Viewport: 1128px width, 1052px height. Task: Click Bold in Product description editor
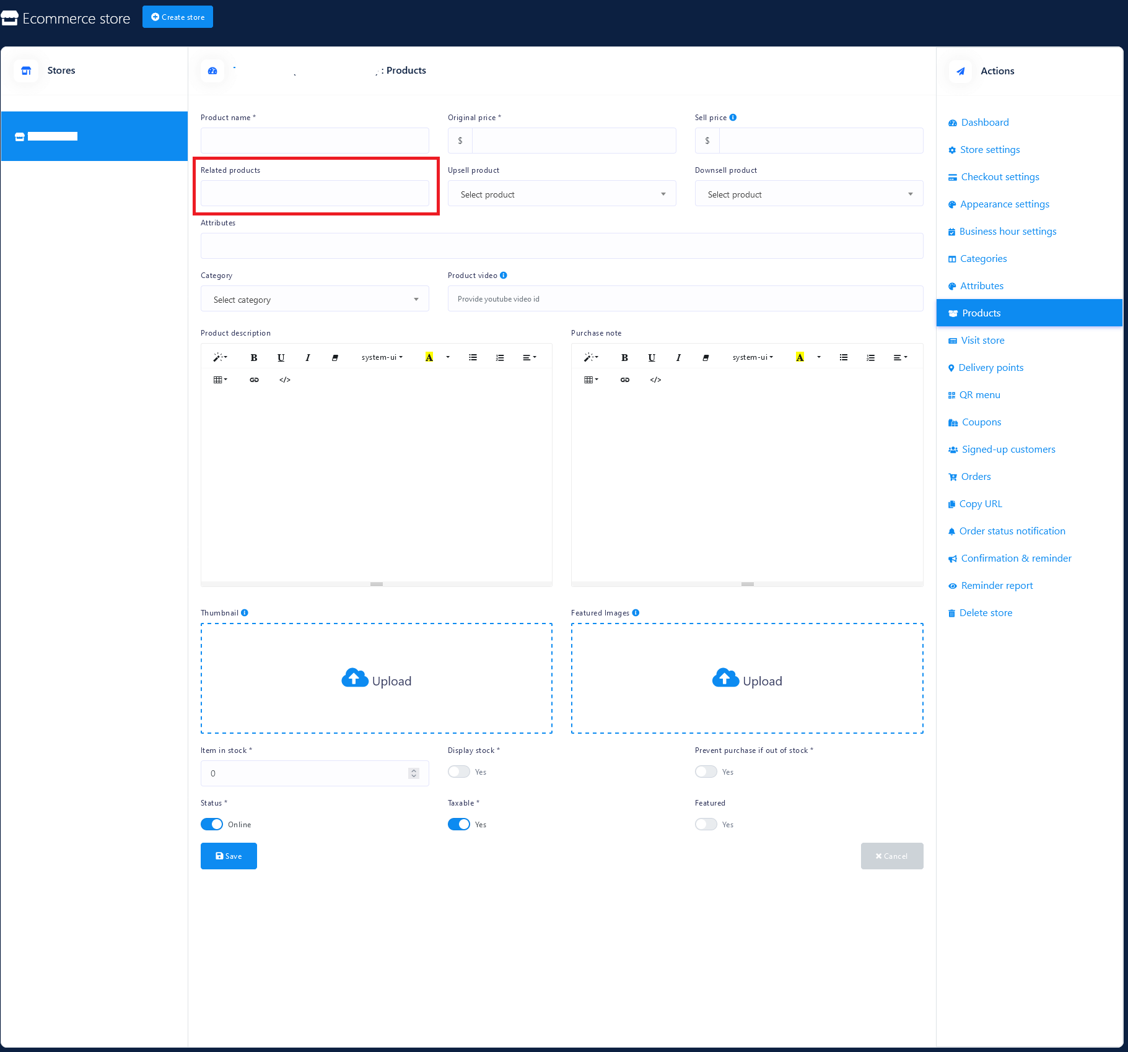click(x=253, y=357)
